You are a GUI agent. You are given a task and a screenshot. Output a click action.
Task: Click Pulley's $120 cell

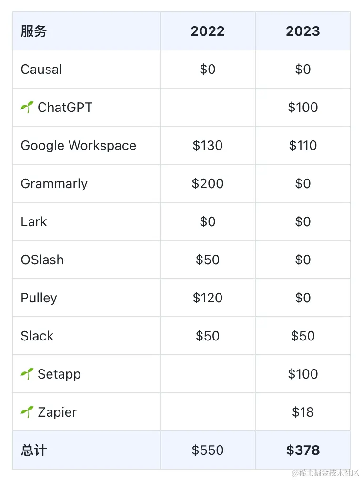(x=208, y=298)
